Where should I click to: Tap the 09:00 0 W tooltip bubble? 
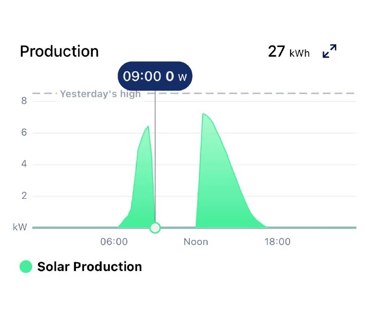click(155, 76)
